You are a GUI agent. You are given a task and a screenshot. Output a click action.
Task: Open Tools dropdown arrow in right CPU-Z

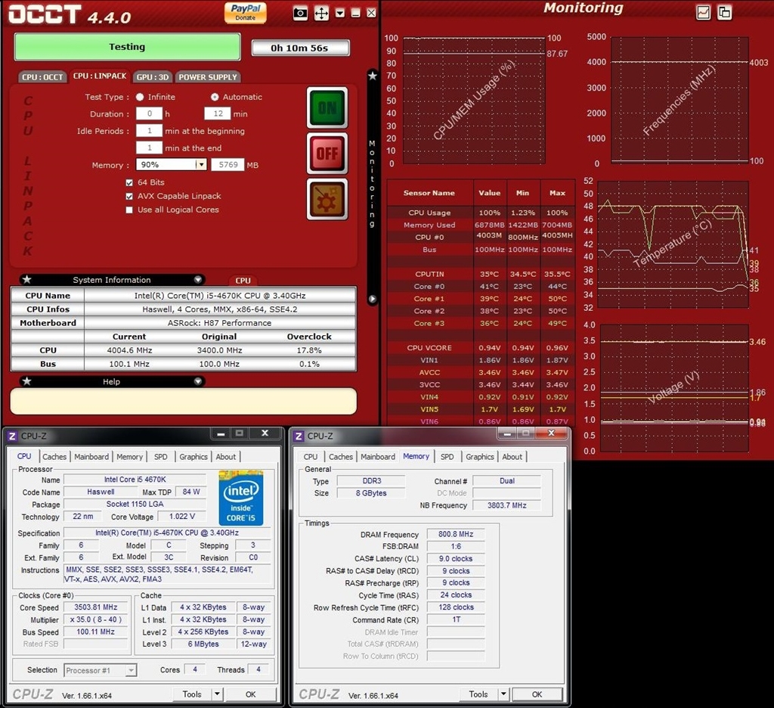(503, 694)
